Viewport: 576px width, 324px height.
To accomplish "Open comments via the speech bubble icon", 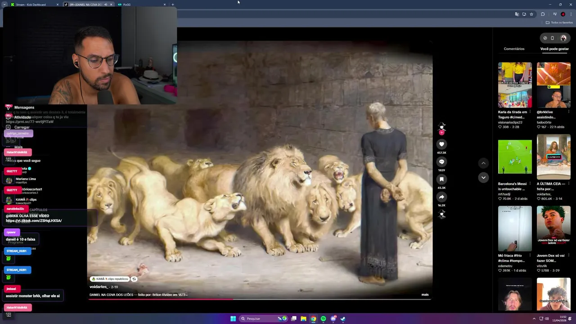I will pos(441,162).
